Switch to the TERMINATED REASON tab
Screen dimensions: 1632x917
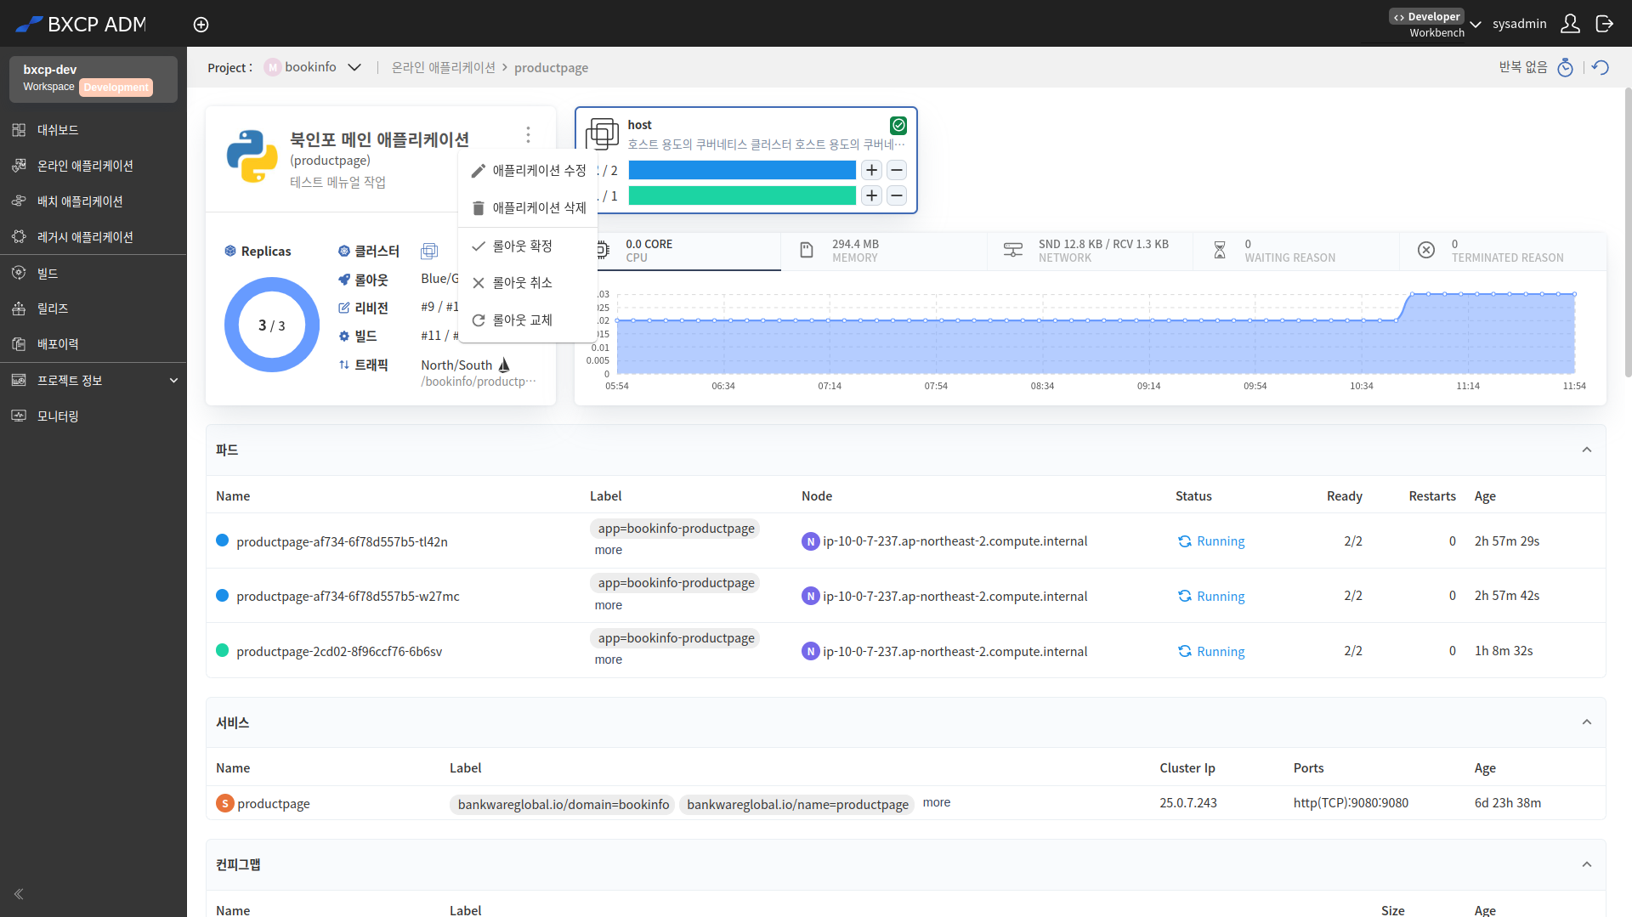click(x=1503, y=251)
